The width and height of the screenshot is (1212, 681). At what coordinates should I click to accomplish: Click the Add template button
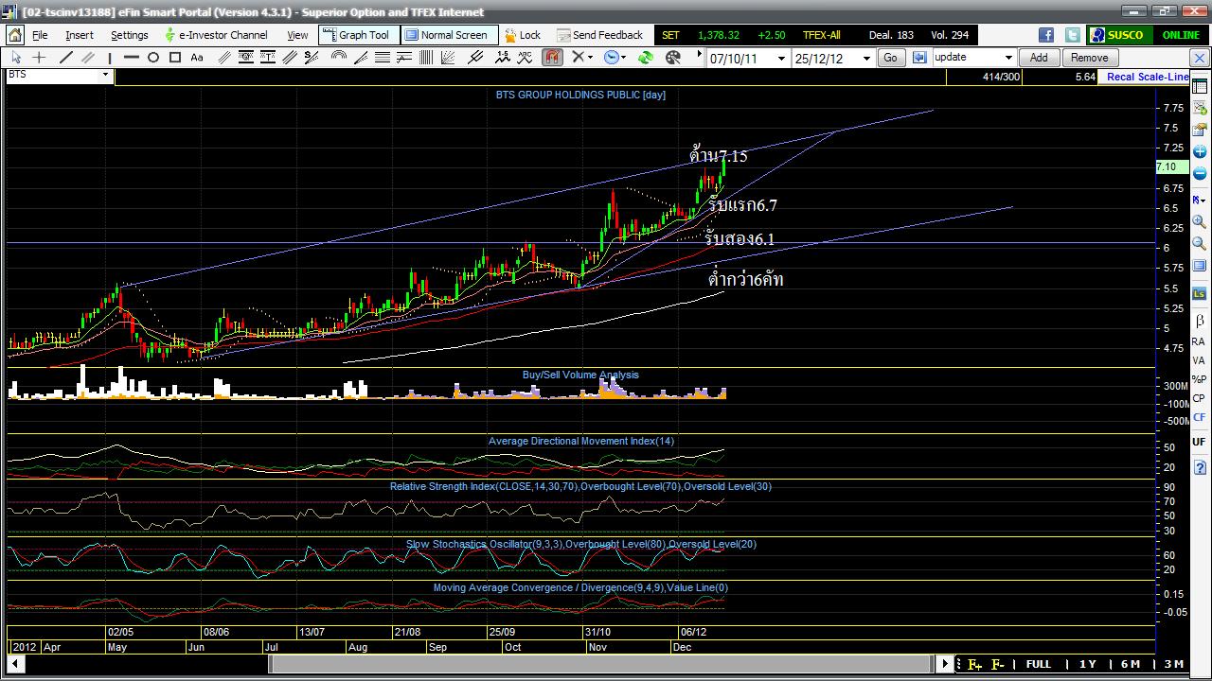[x=1039, y=58]
